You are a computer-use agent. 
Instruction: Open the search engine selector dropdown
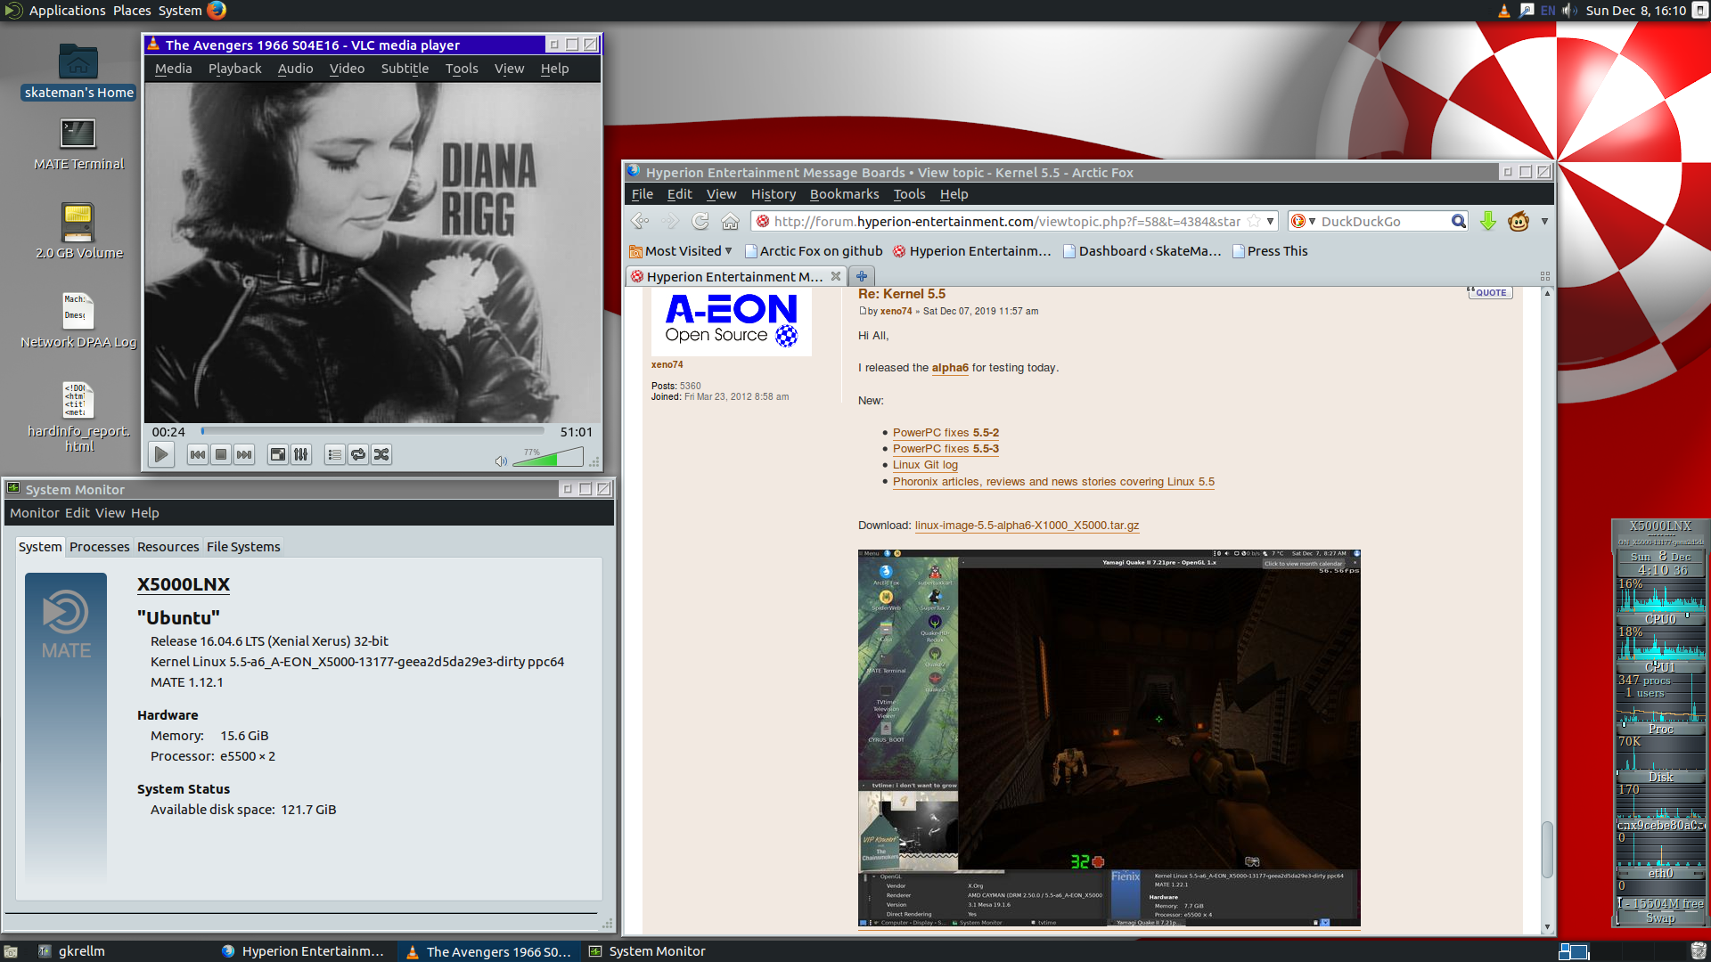pyautogui.click(x=1304, y=221)
